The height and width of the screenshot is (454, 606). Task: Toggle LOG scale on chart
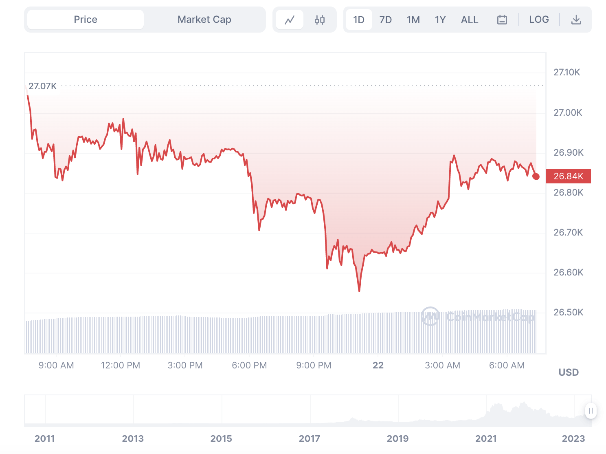point(539,20)
